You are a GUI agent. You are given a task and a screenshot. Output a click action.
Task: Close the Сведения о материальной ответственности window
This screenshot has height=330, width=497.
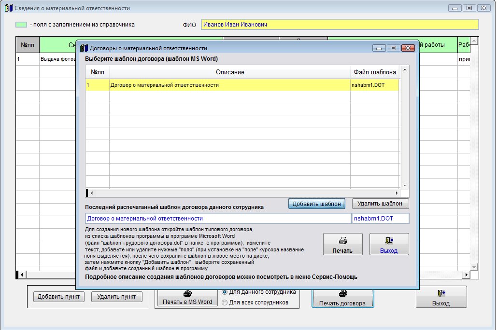coord(484,8)
